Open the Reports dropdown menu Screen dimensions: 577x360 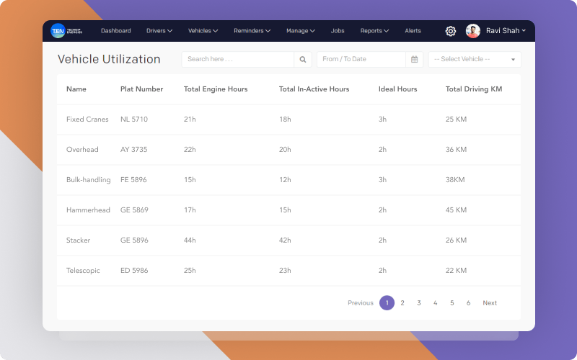[374, 31]
